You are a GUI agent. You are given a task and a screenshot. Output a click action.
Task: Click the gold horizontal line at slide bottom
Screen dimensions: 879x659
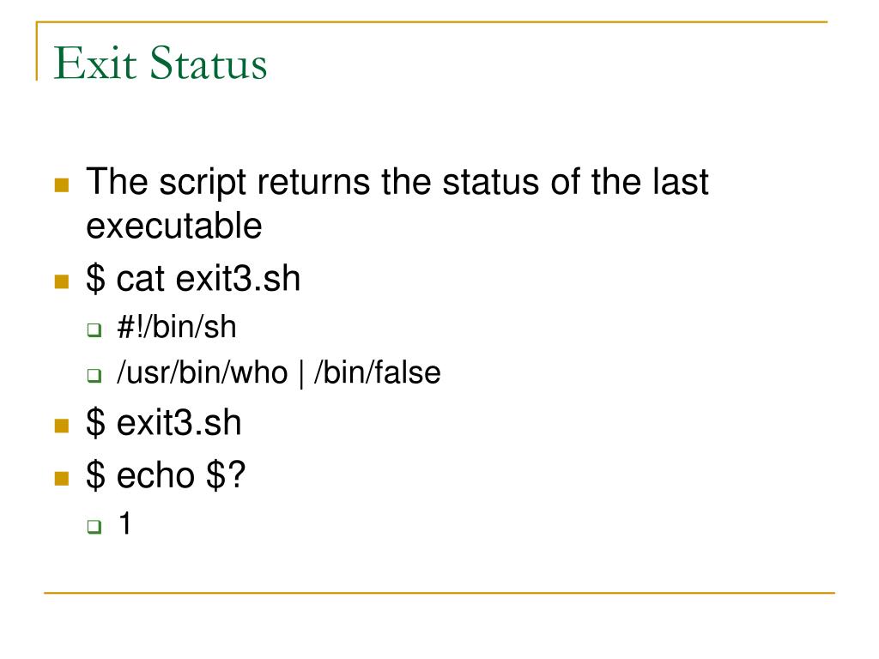click(x=439, y=592)
